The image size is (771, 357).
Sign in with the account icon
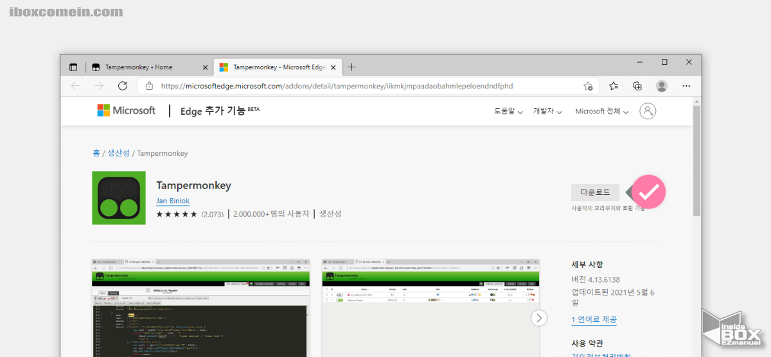click(648, 111)
